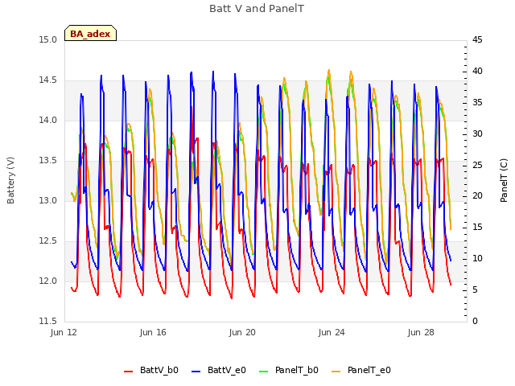The image size is (515, 386).
Task: Click the 13.0 battery axis value
Action: click(48, 200)
